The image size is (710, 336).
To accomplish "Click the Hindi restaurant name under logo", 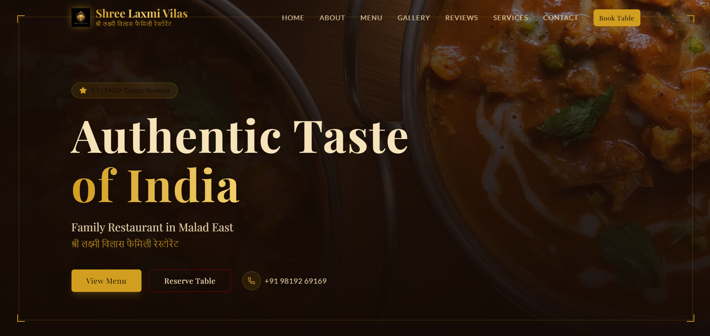I will click(x=134, y=24).
